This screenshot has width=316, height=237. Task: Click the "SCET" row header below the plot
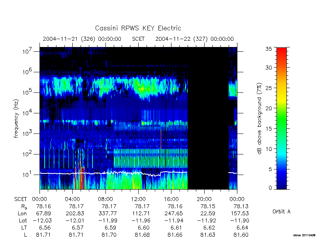21,199
